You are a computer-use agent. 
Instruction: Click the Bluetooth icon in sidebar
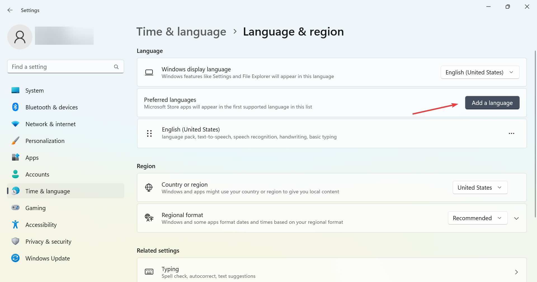tap(15, 107)
